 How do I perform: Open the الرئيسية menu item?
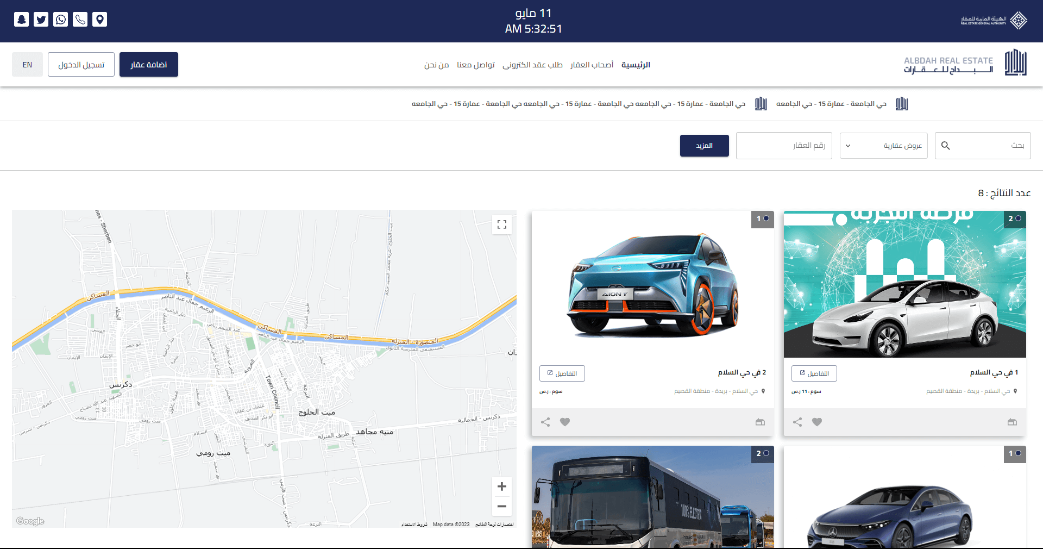(x=636, y=65)
